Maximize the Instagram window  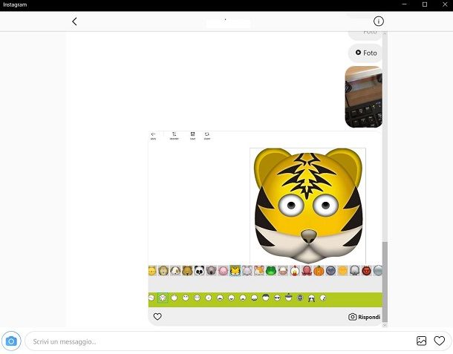coord(425,4)
